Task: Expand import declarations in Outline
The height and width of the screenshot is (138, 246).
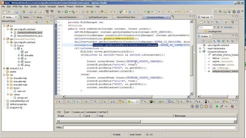Action: pos(200,48)
